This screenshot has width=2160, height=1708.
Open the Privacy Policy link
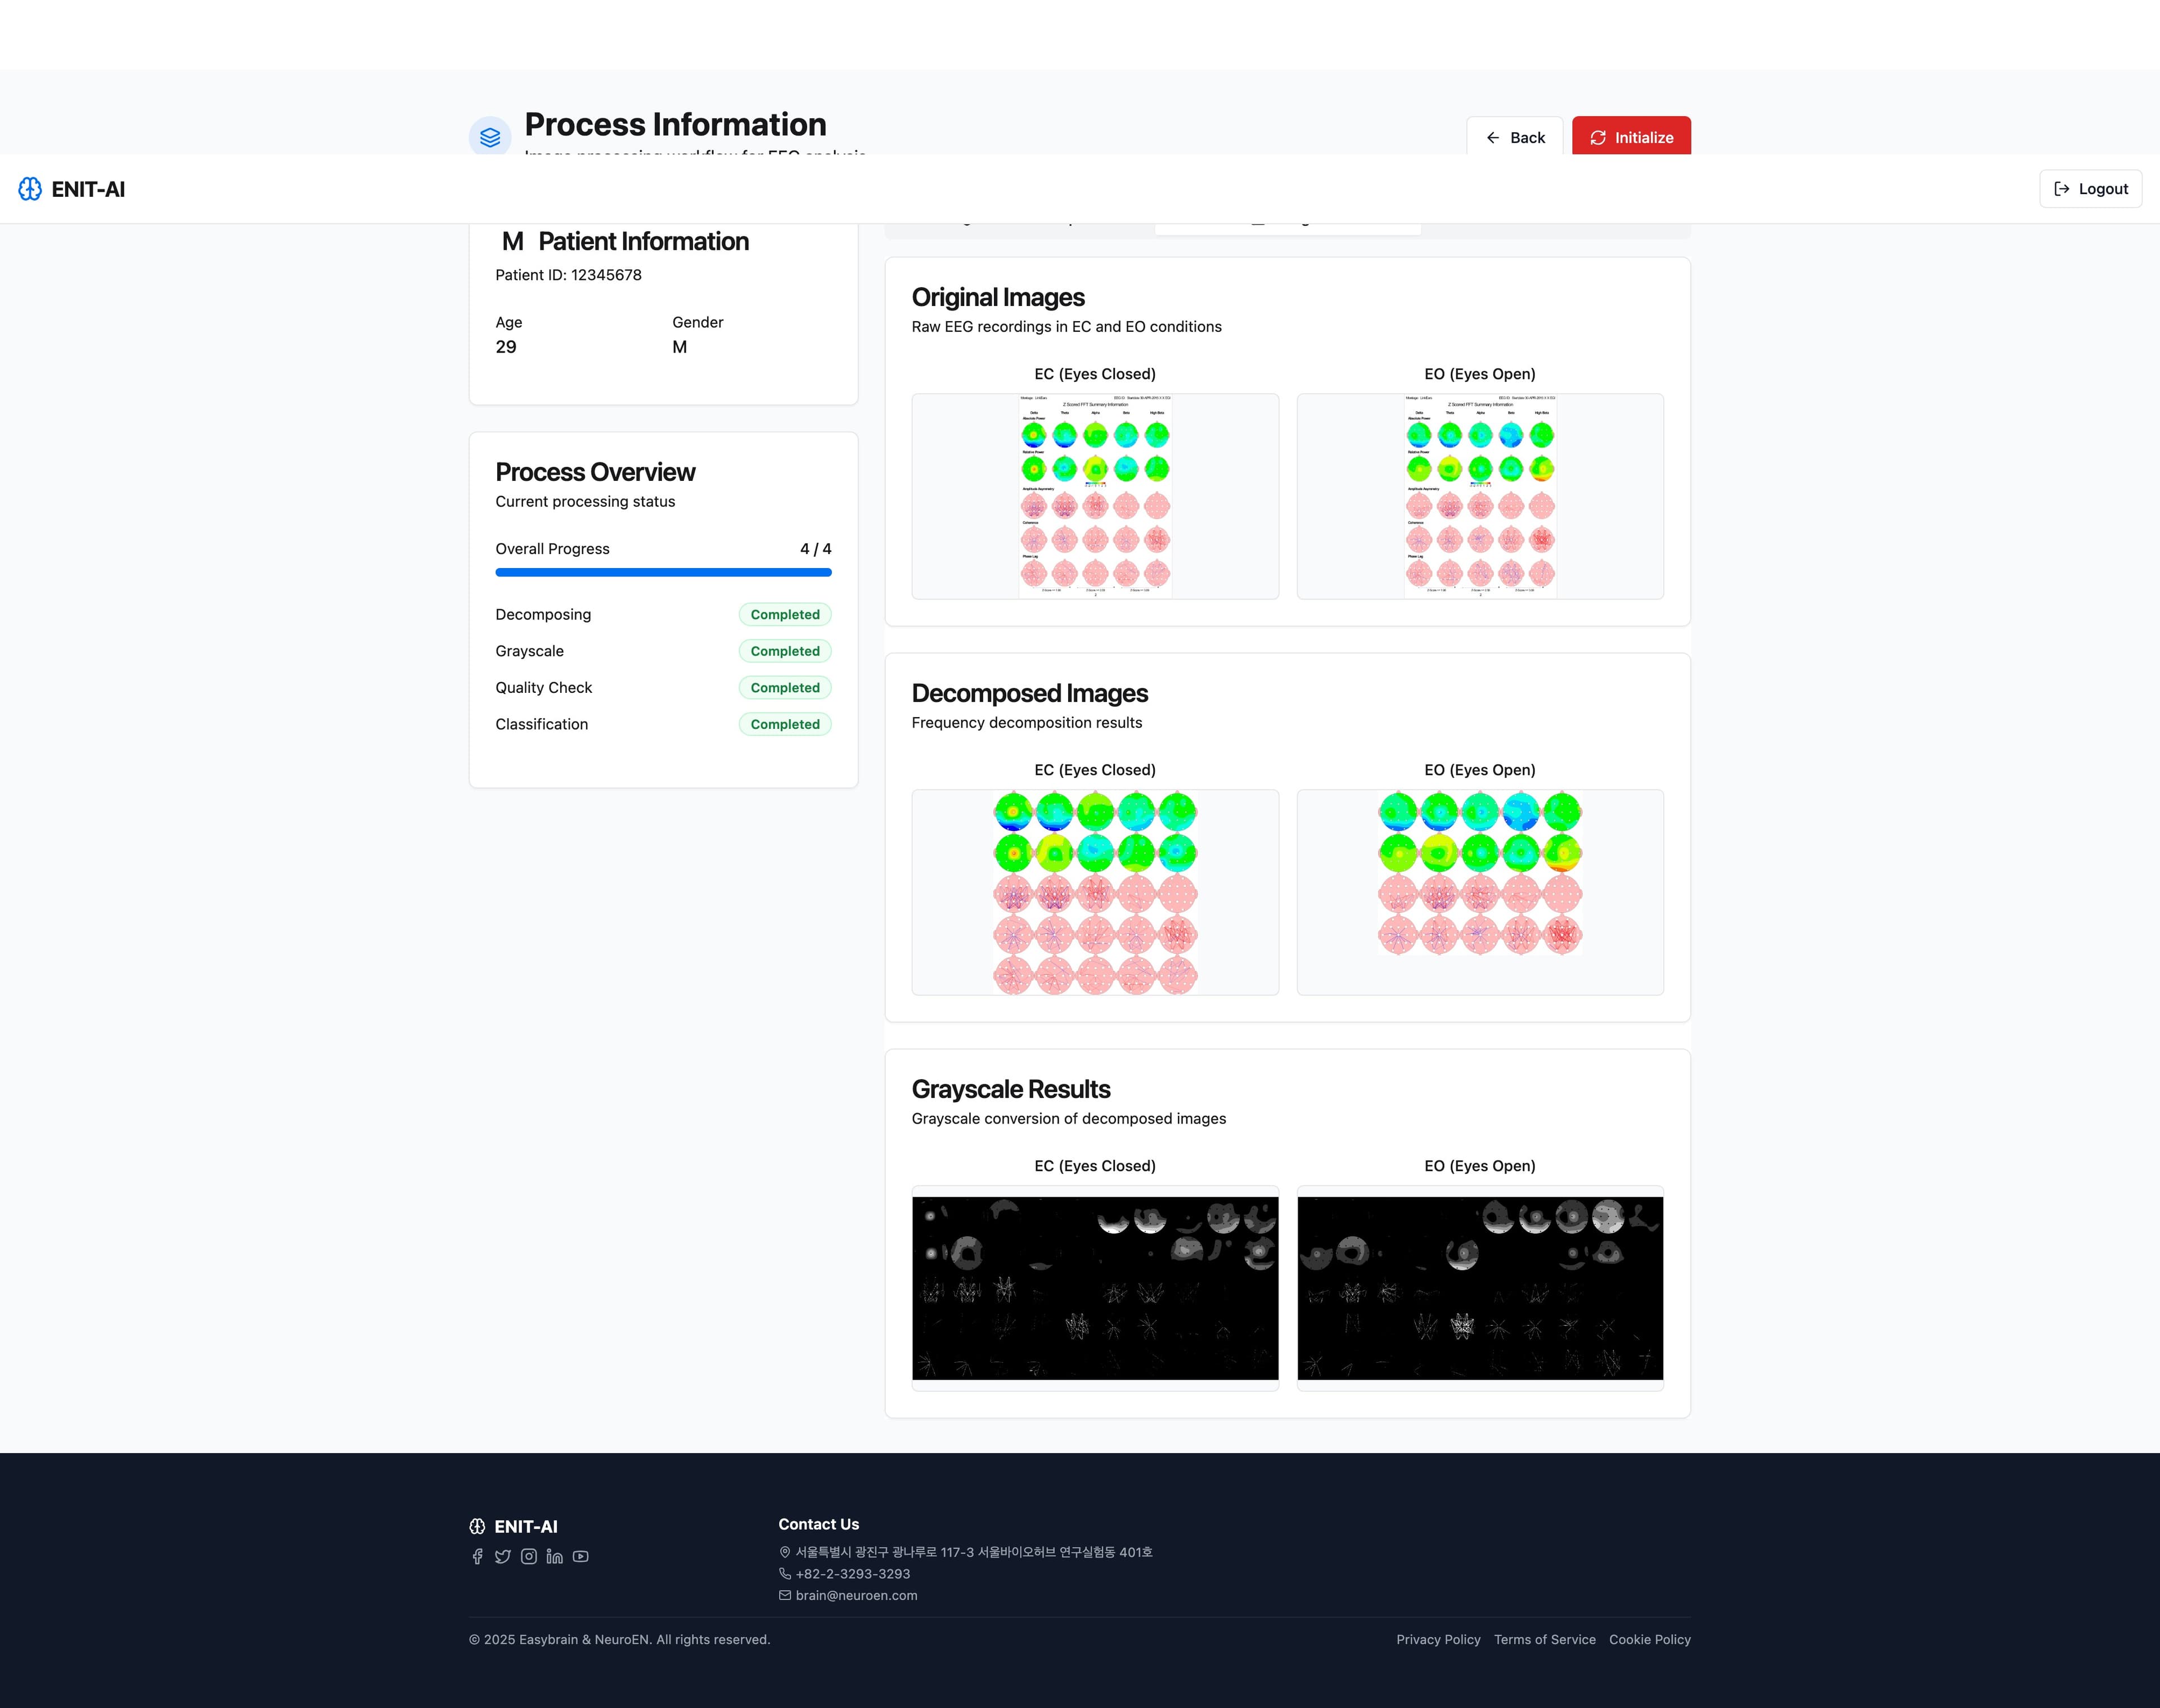[1438, 1639]
